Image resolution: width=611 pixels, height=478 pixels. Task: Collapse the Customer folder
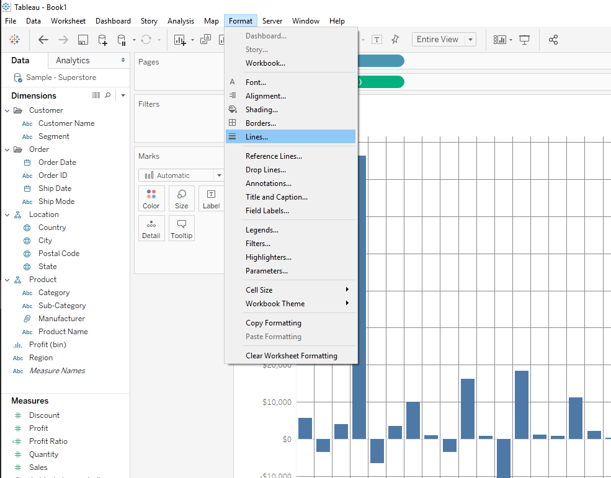[x=7, y=110]
